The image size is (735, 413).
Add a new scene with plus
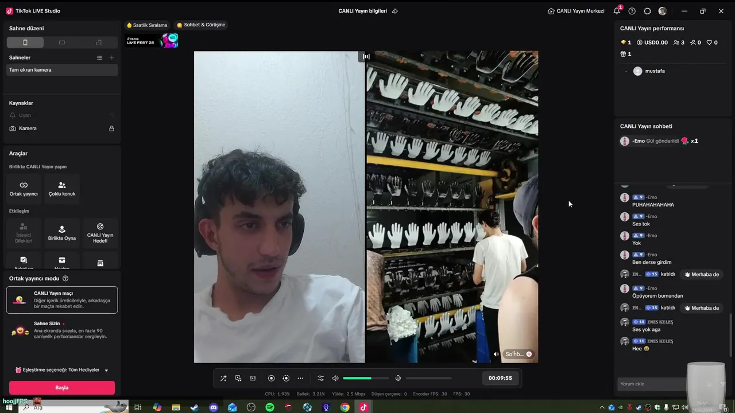112,57
